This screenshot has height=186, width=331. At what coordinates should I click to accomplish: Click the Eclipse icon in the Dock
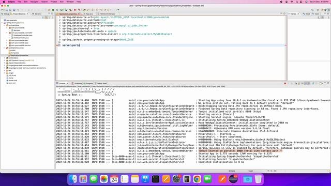coord(233,179)
